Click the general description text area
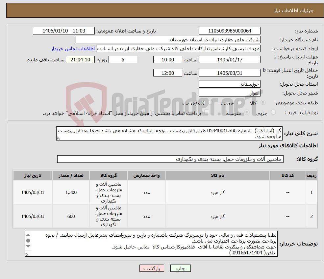Image resolution: width=324 pixels, height=279 pixels. click(169, 134)
